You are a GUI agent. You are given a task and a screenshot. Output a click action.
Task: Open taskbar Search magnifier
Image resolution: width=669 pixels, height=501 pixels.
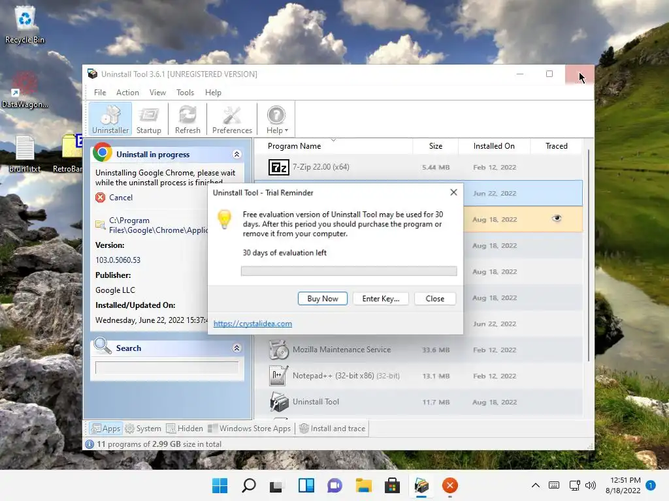[249, 485]
